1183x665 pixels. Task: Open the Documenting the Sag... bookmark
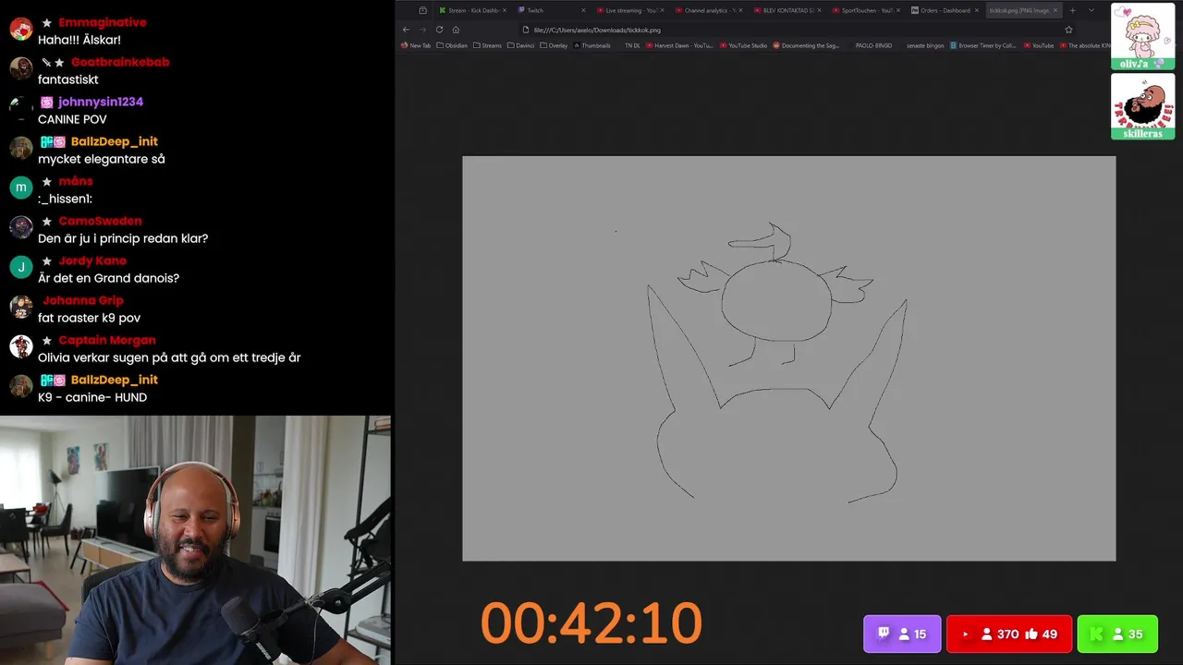click(x=806, y=45)
